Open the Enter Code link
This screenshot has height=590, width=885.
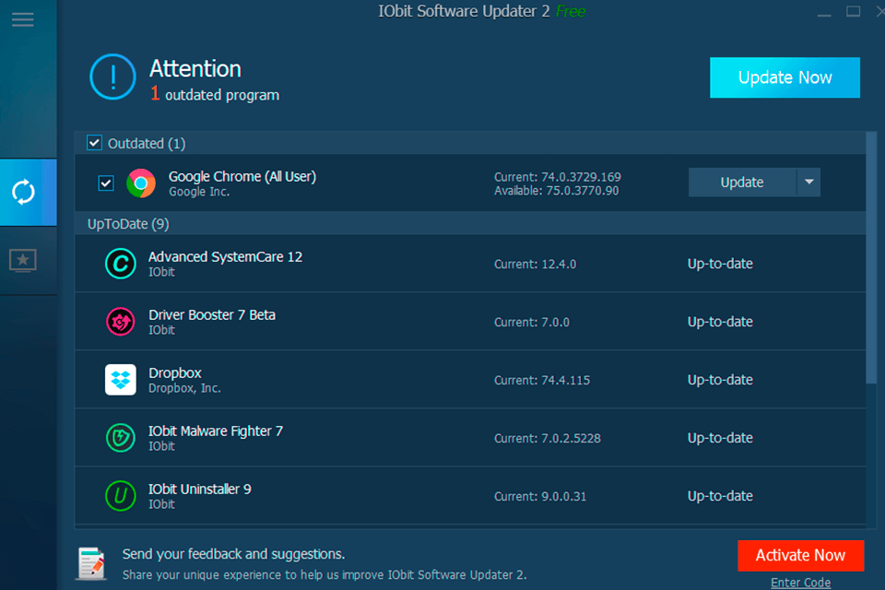(x=800, y=582)
